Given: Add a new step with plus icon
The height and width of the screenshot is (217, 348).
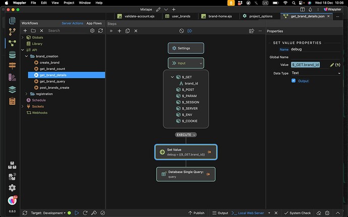Looking at the screenshot, I should 120,31.
